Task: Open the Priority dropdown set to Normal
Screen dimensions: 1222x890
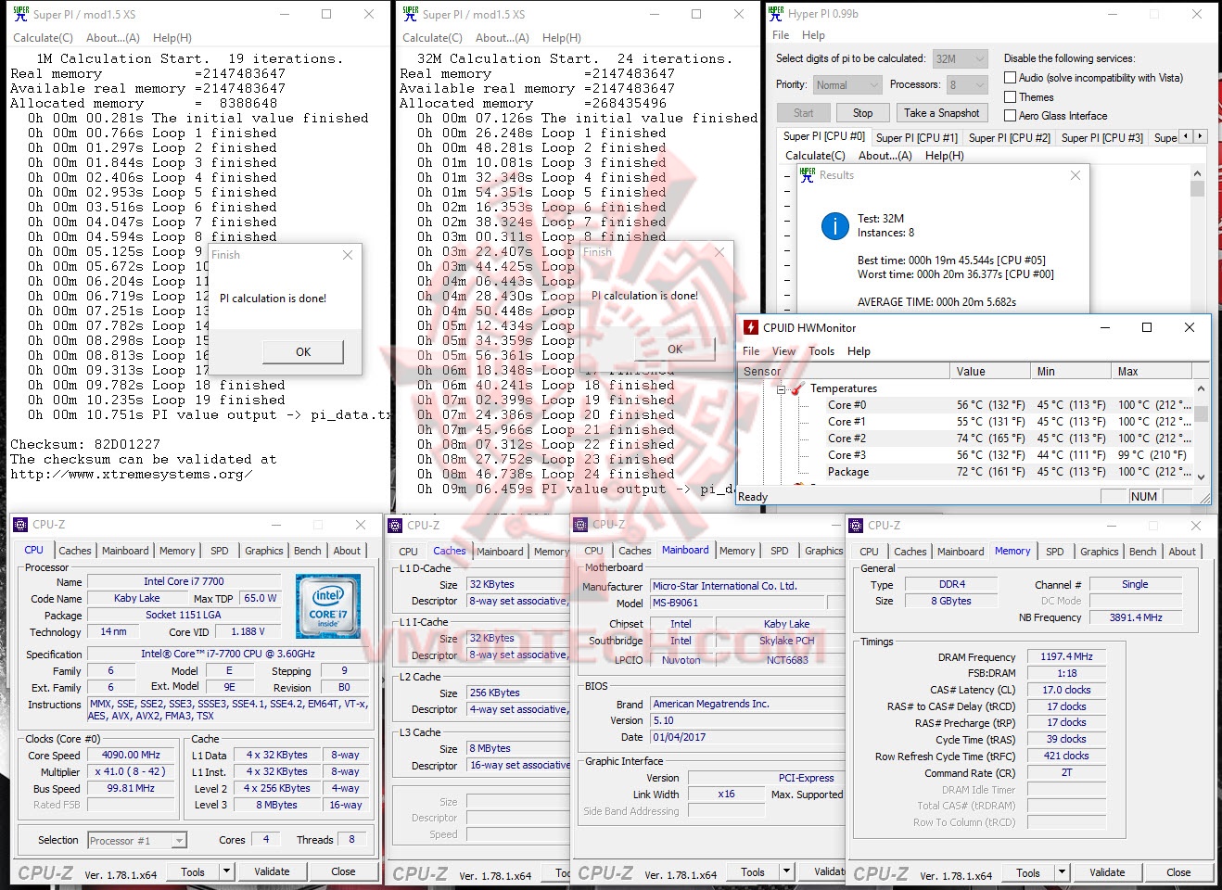Action: (x=847, y=84)
